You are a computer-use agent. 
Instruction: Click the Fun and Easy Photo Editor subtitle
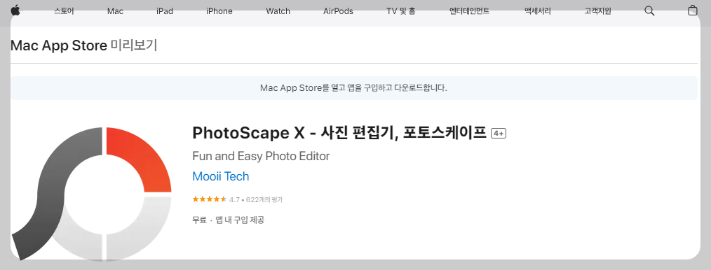point(261,157)
